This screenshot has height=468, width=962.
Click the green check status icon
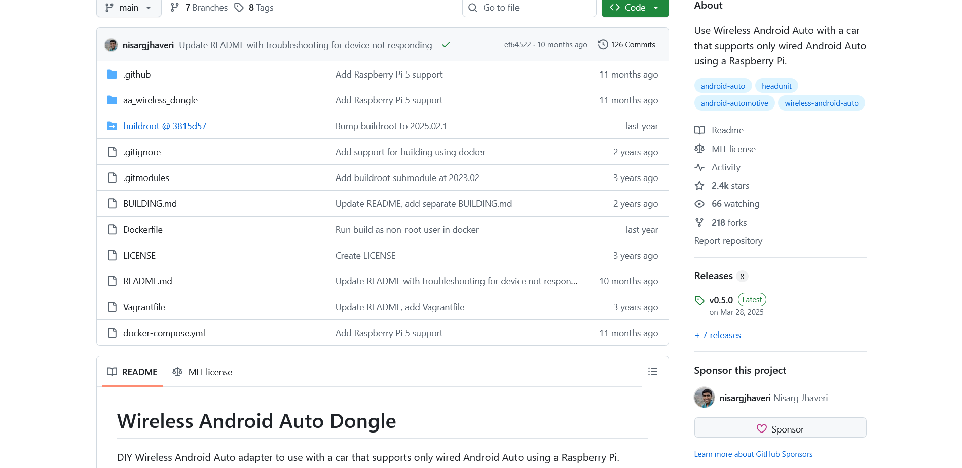446,45
